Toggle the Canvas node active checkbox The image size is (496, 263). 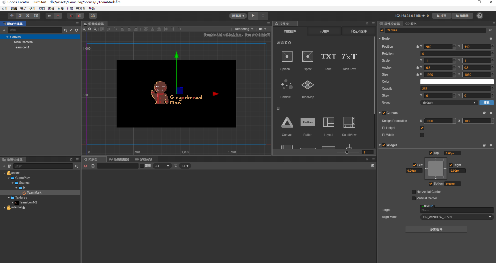pos(382,30)
